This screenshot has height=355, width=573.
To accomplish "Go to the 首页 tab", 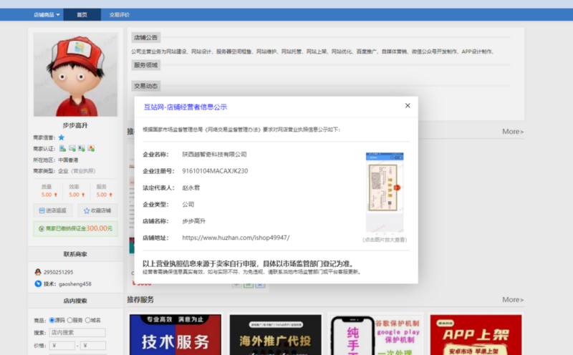I will (x=82, y=14).
